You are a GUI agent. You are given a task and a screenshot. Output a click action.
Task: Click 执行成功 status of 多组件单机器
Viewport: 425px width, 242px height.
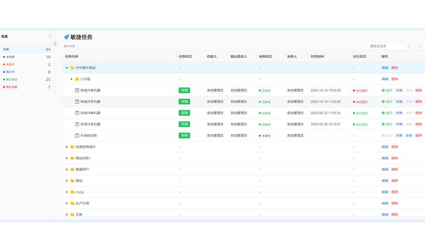pos(360,113)
